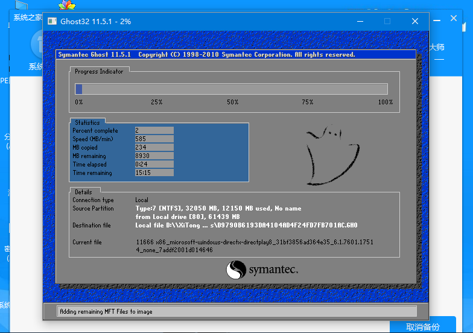Click the Speed (MB/min) value 585
The width and height of the screenshot is (473, 333).
[x=154, y=139]
